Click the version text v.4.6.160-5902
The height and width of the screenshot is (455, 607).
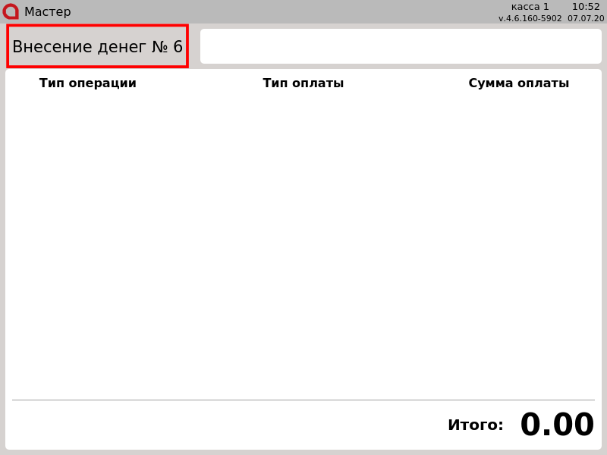coord(530,18)
